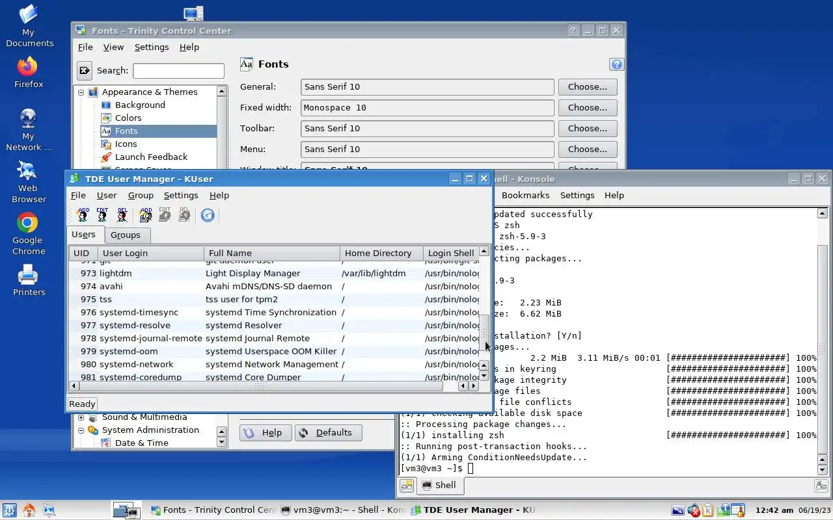The image size is (833, 520).
Task: Open the Web Browser desktop icon
Action: [x=28, y=182]
